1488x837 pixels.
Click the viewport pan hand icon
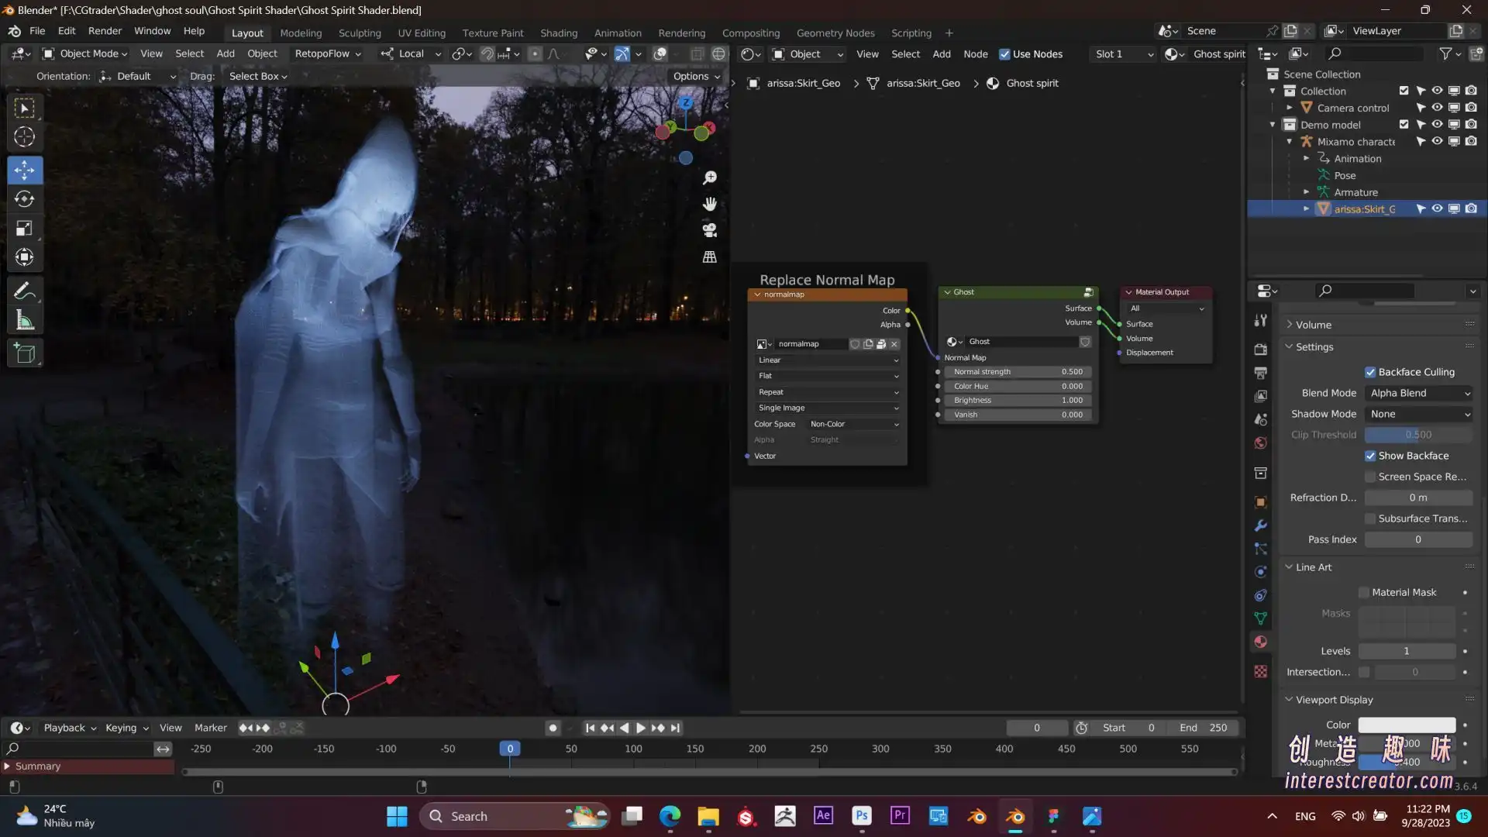pyautogui.click(x=709, y=204)
